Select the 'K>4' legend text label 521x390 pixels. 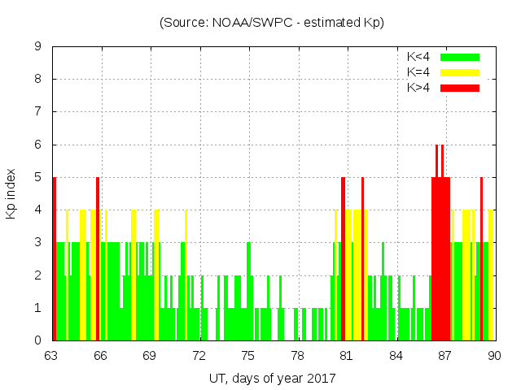click(x=418, y=87)
